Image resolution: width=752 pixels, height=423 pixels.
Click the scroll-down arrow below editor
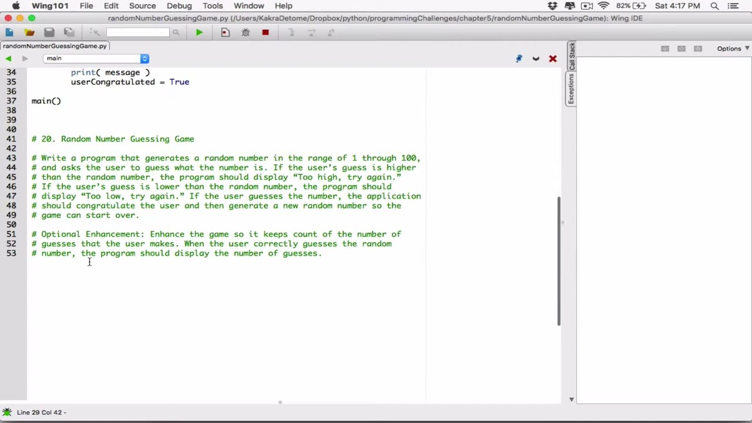(571, 399)
